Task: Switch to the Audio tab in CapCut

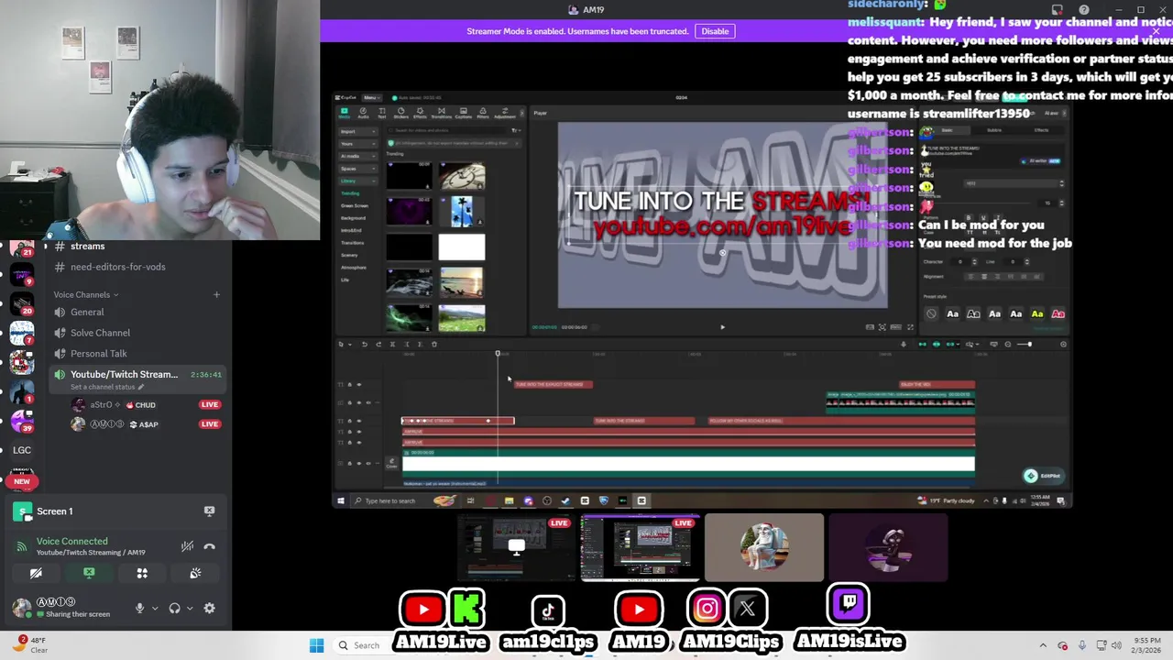Action: pos(363,113)
